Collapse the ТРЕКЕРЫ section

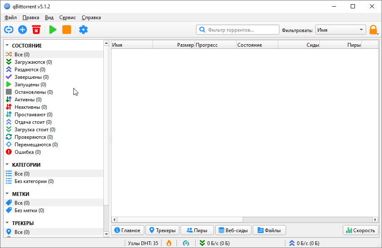(x=7, y=223)
